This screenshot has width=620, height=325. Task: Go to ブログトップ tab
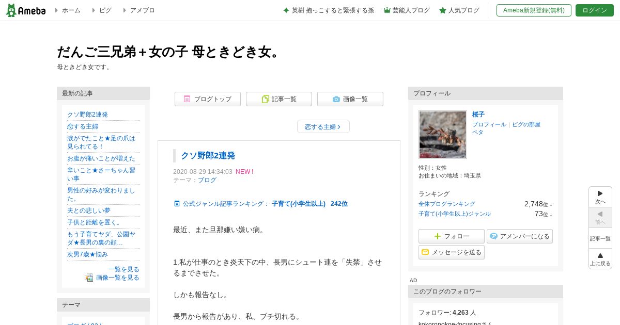pyautogui.click(x=208, y=99)
